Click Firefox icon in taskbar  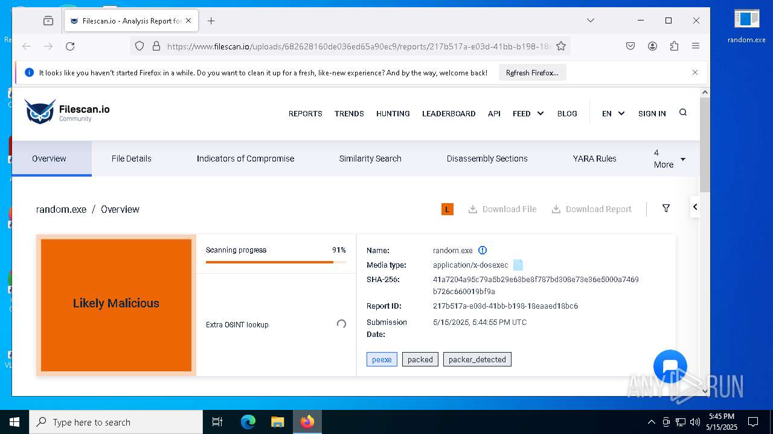coord(307,422)
